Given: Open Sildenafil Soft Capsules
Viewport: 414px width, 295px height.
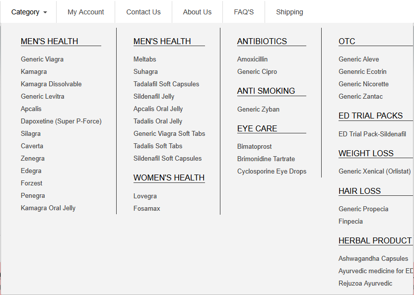Looking at the screenshot, I should [168, 159].
